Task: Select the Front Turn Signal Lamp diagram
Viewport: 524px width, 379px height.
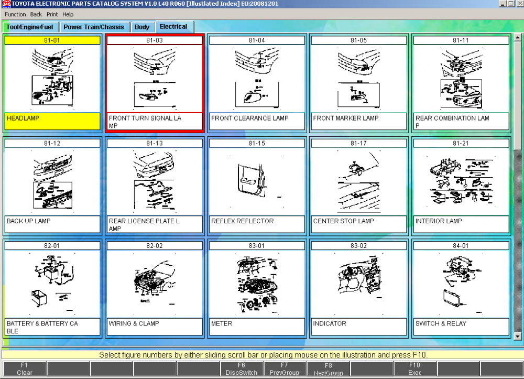Action: click(x=154, y=79)
